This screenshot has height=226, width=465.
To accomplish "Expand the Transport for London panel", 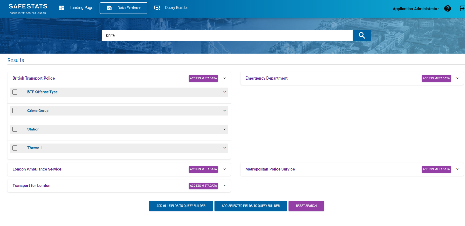I will tap(224, 186).
